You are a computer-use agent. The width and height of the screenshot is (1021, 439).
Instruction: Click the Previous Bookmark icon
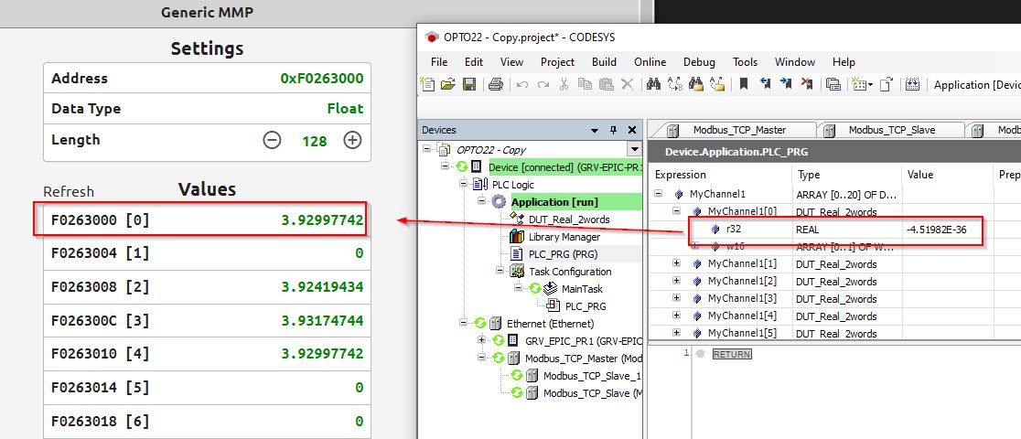pos(766,84)
